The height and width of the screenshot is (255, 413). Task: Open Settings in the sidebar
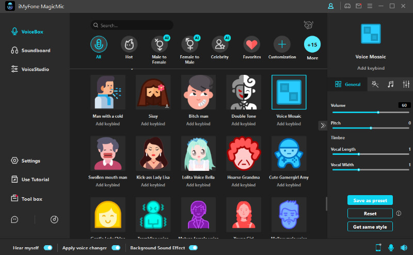25,161
